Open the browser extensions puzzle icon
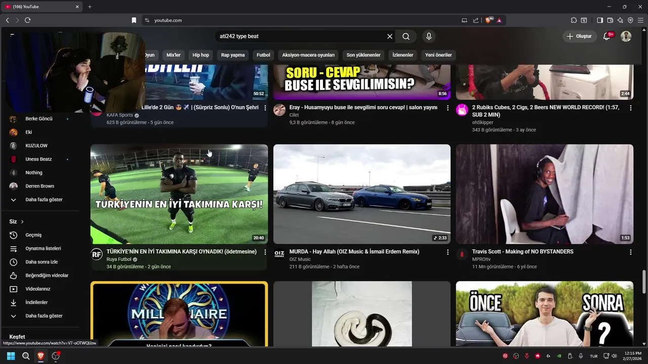This screenshot has width=648, height=364. tap(574, 20)
